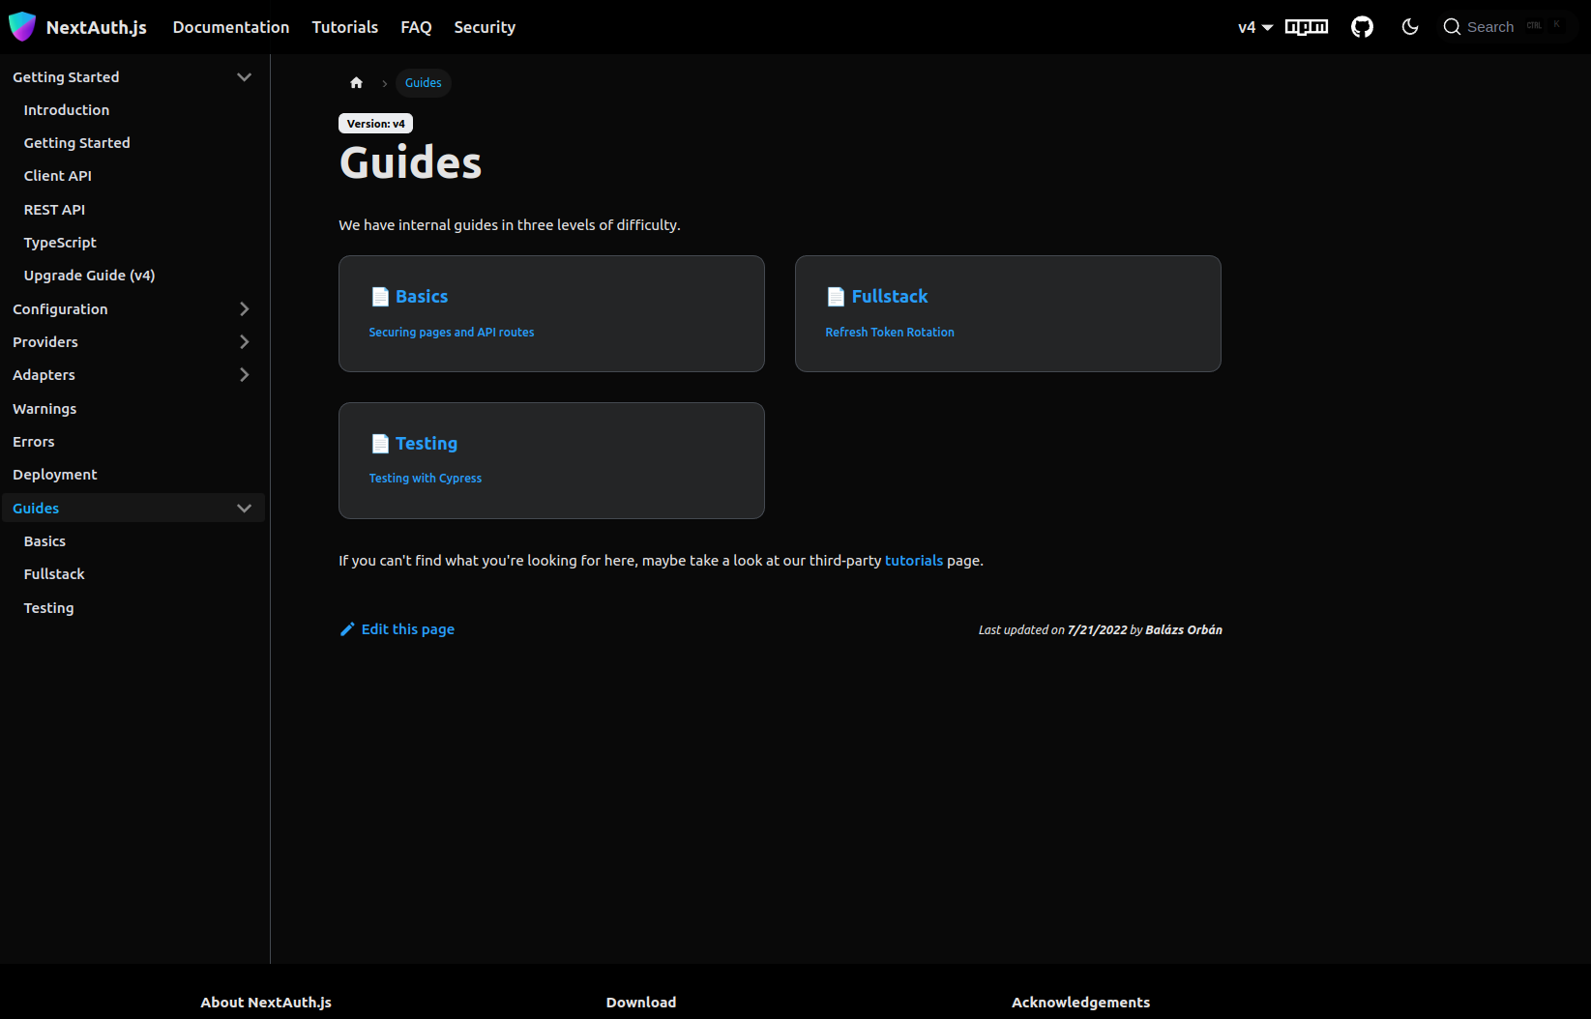
Task: Expand the Adapters section chevron
Action: 244,375
